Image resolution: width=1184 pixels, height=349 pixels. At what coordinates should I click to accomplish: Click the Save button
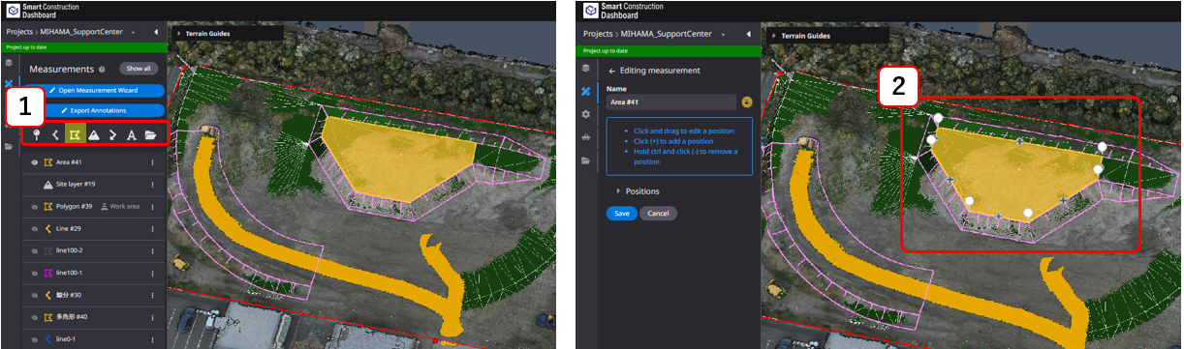[621, 213]
